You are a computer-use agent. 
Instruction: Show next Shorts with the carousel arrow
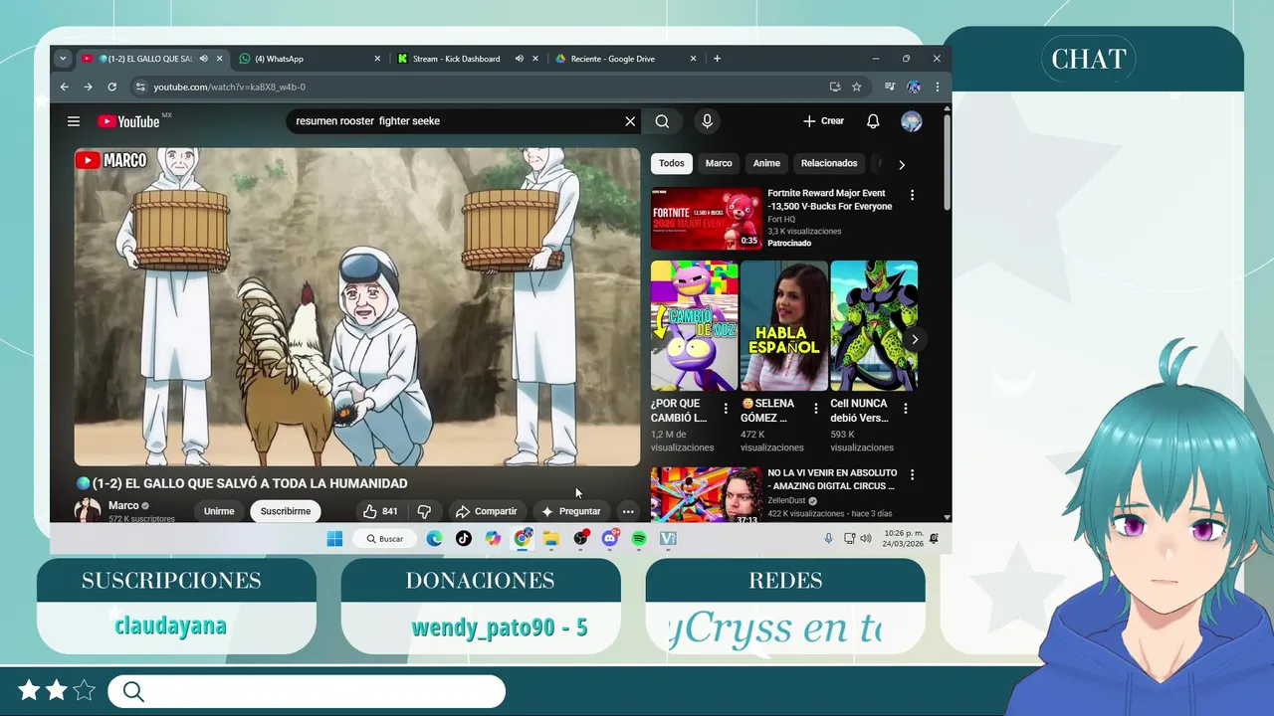(x=914, y=339)
